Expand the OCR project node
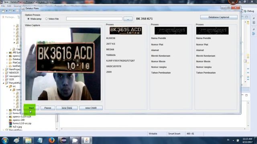The width and height of the screenshot is (257, 144). [4, 80]
